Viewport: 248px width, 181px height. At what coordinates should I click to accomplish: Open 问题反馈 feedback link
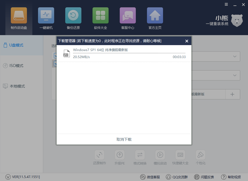point(204,177)
